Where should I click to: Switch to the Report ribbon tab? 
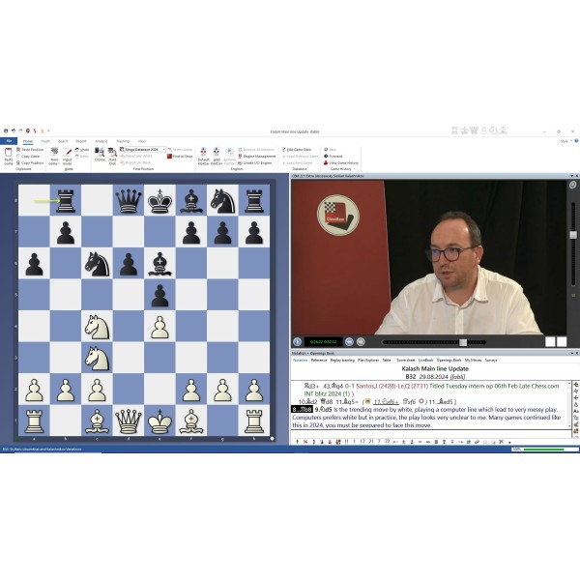coord(80,141)
